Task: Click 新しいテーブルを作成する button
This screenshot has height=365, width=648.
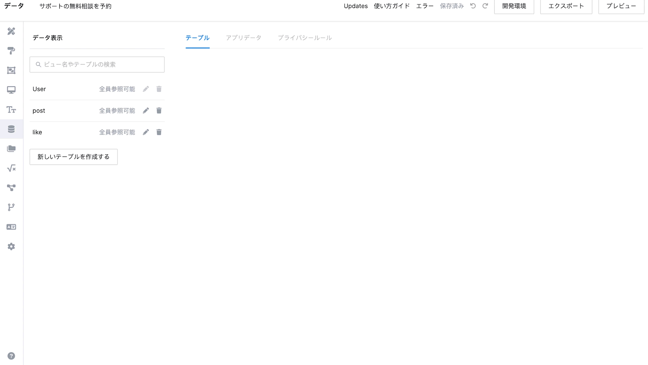Action: pyautogui.click(x=74, y=157)
